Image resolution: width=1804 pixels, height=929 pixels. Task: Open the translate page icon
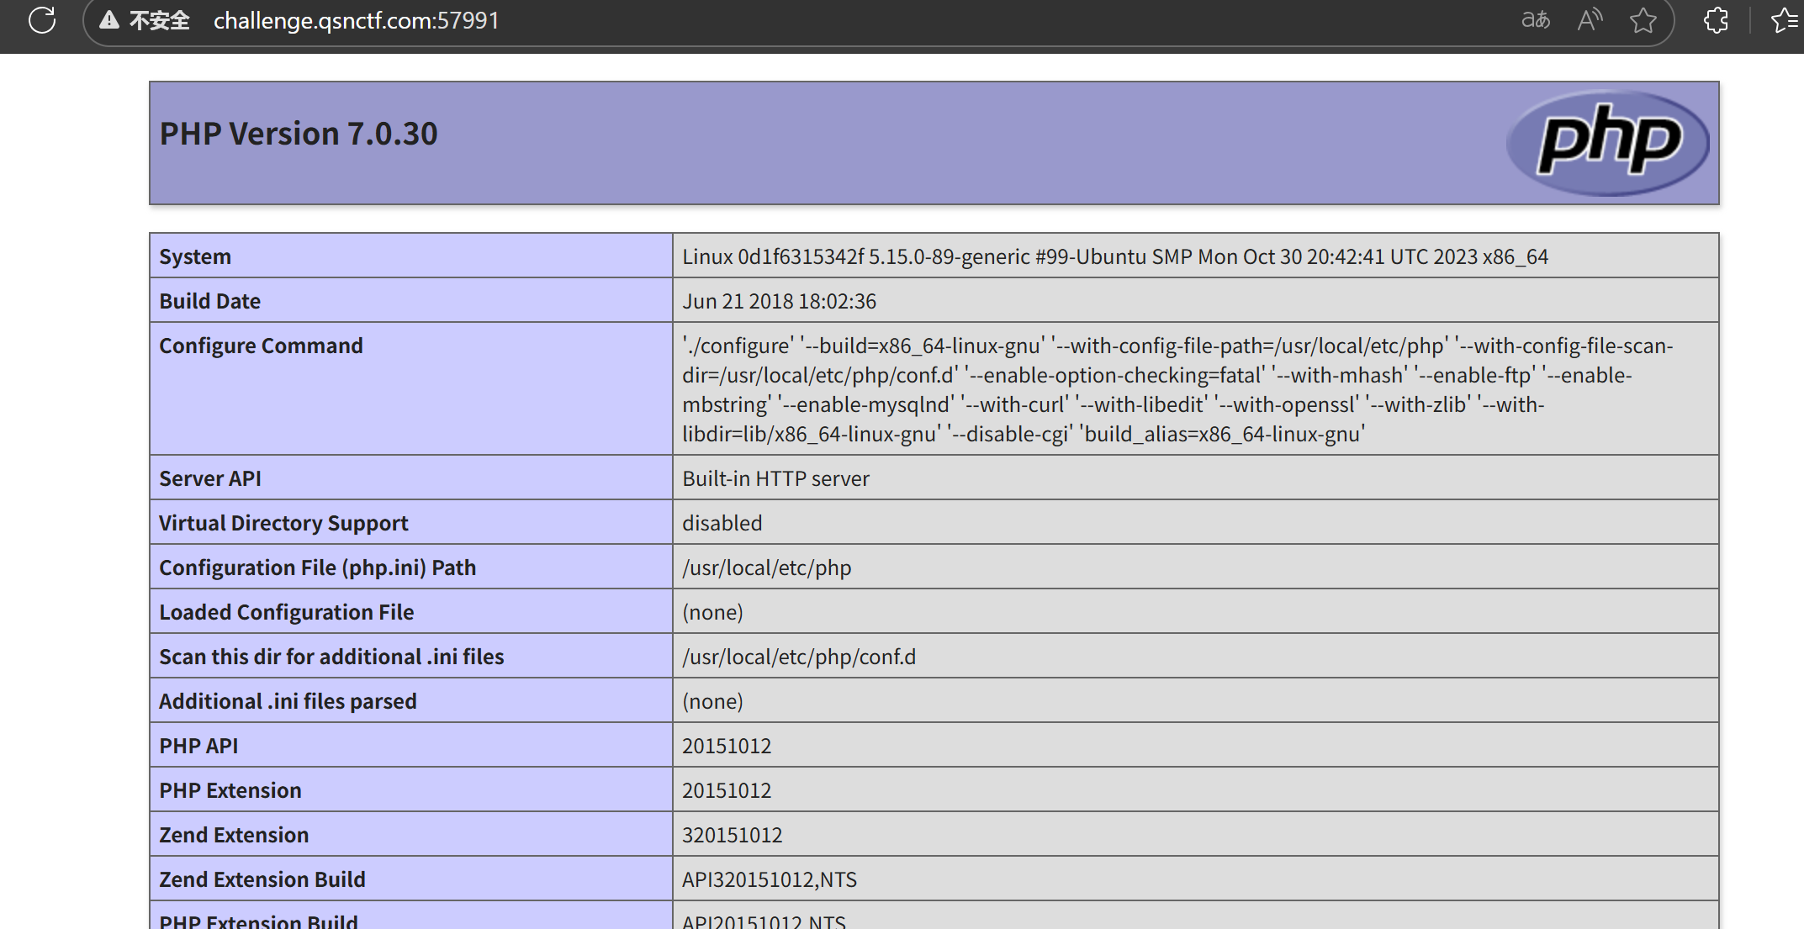click(1535, 20)
